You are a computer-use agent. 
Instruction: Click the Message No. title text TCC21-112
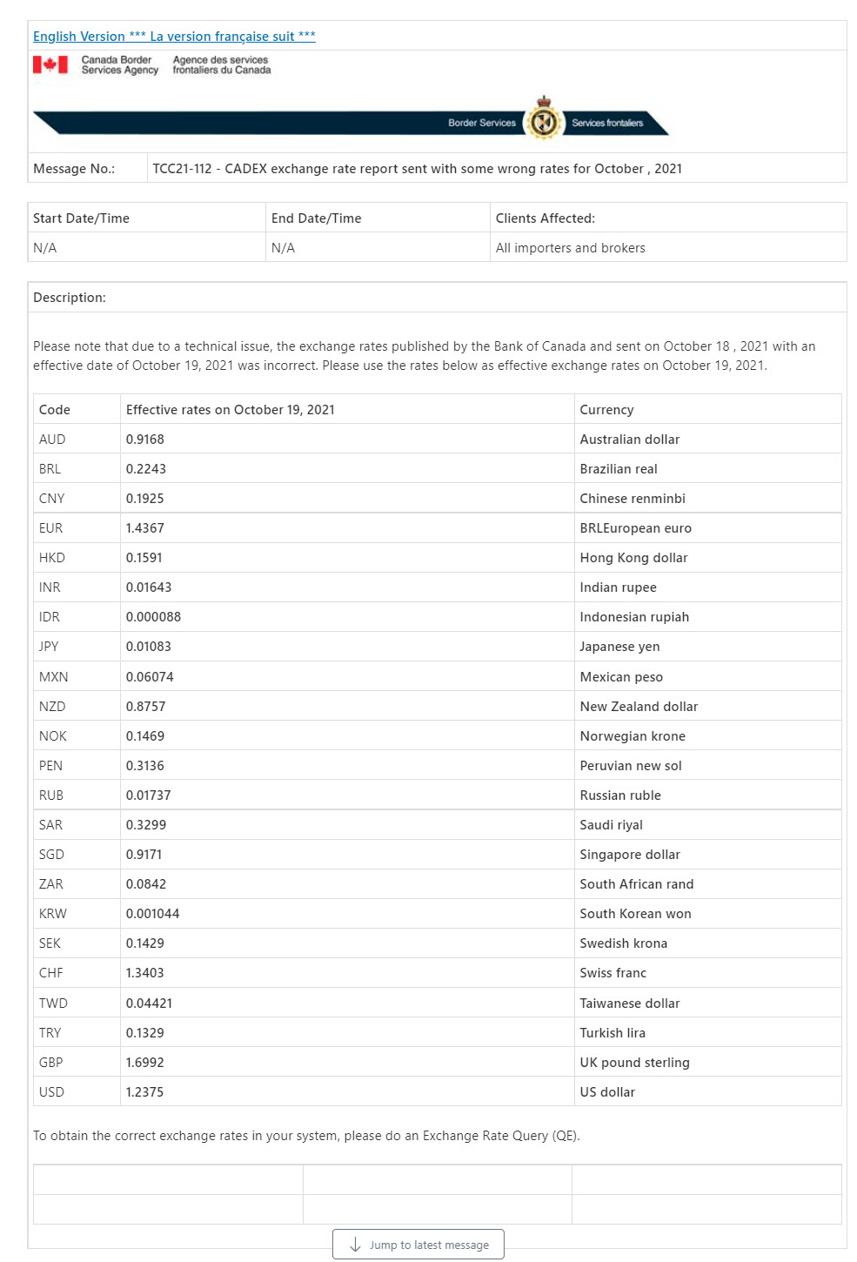tap(417, 169)
